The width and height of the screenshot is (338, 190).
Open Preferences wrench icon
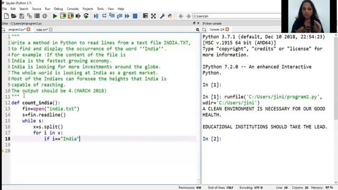point(162,16)
